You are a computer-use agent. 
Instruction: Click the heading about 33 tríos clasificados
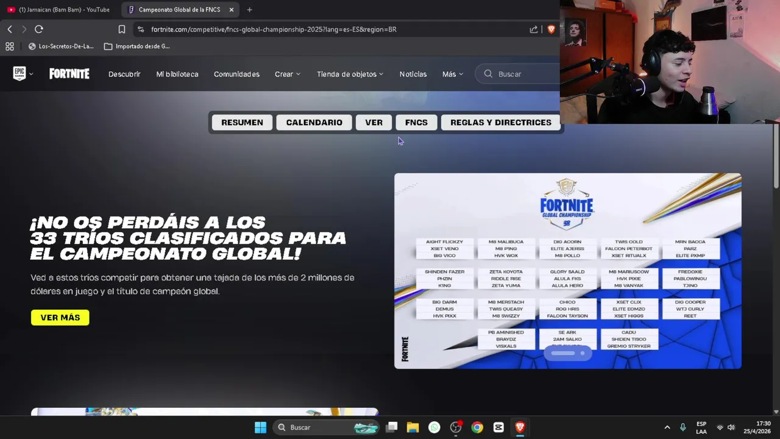coord(188,238)
